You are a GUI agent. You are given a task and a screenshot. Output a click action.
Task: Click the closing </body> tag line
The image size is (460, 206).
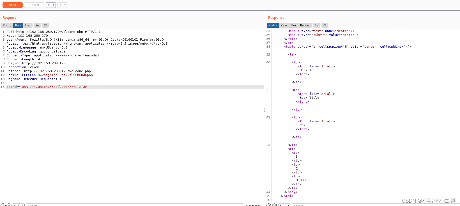click(291, 192)
